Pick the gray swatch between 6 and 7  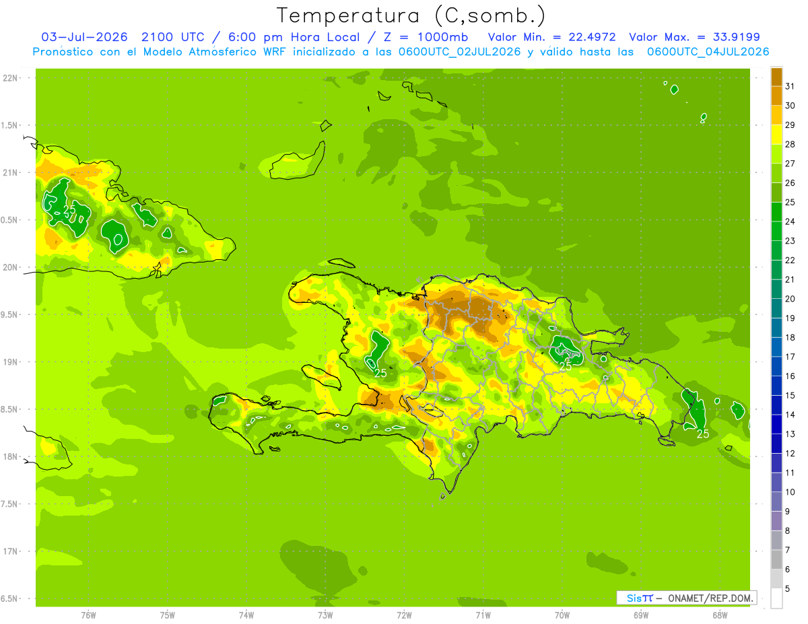click(776, 559)
